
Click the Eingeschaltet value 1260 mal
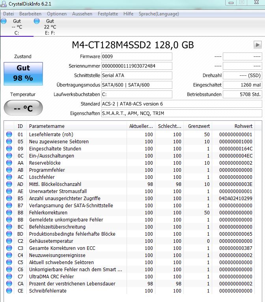click(242, 85)
